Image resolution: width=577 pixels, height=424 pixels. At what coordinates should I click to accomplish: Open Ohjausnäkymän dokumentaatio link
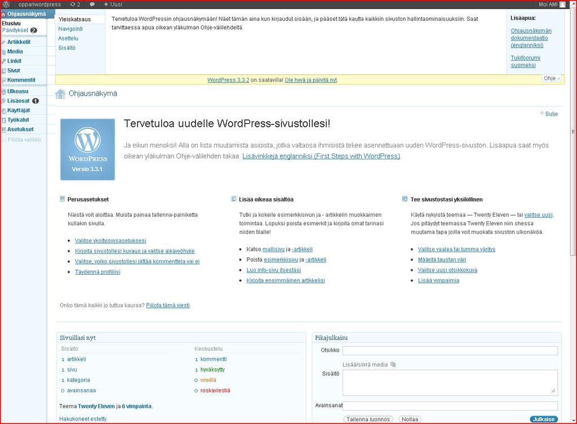click(531, 38)
